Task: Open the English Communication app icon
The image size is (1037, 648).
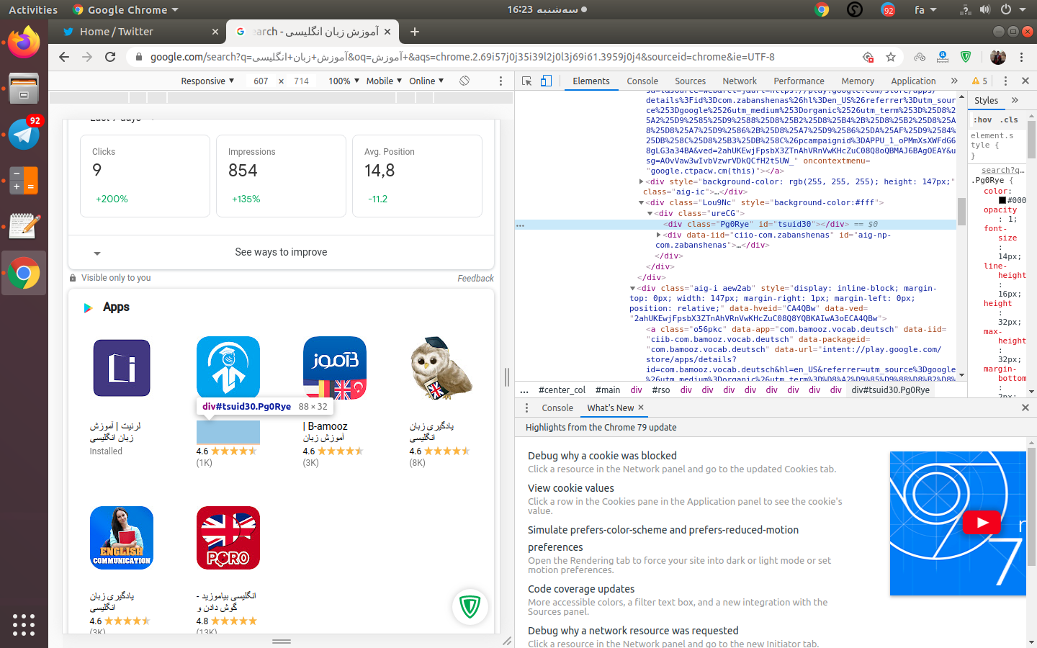Action: point(122,538)
